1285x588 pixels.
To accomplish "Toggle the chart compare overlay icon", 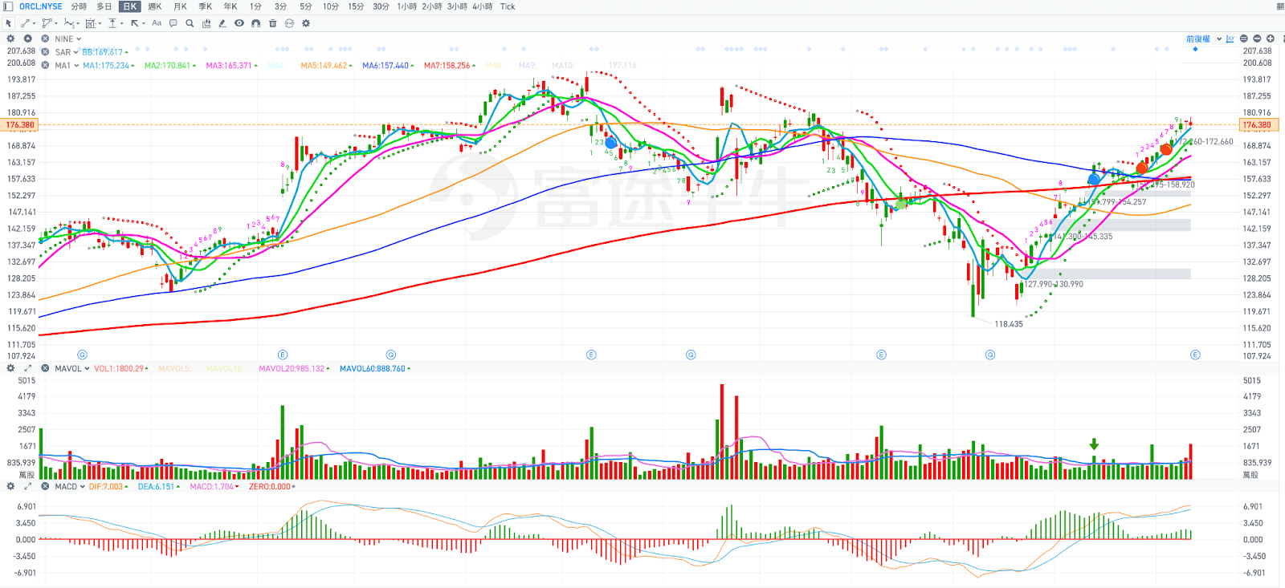I will (1230, 39).
